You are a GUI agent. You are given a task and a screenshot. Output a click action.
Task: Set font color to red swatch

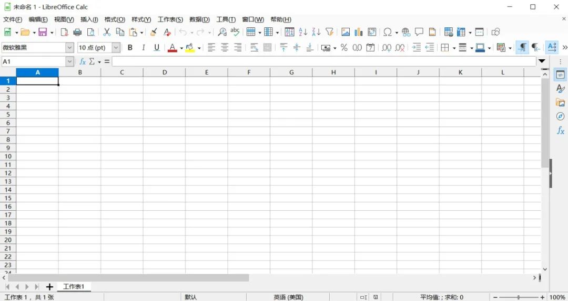point(173,47)
